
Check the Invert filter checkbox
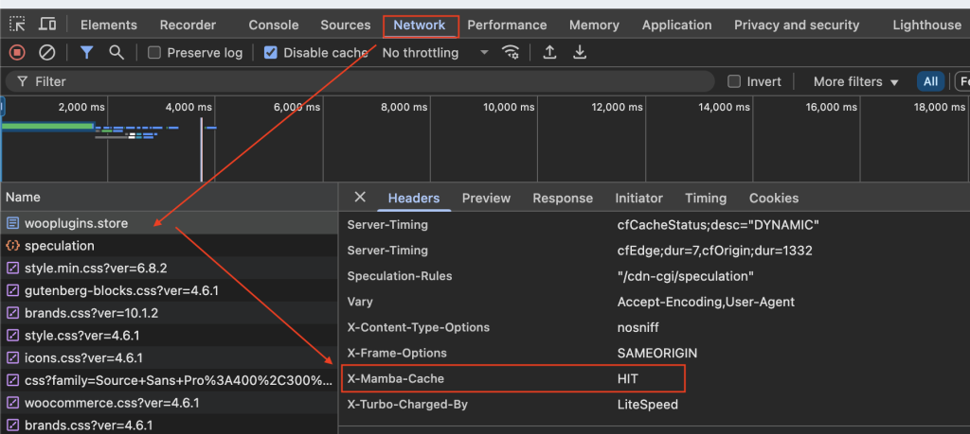point(734,82)
